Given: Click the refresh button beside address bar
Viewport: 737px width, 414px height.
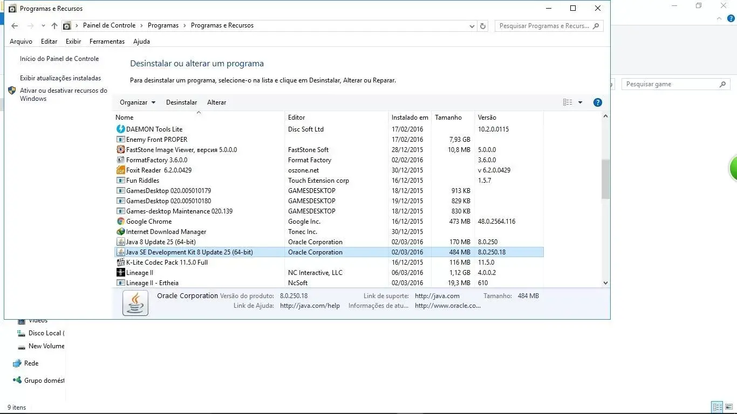Looking at the screenshot, I should [x=483, y=26].
